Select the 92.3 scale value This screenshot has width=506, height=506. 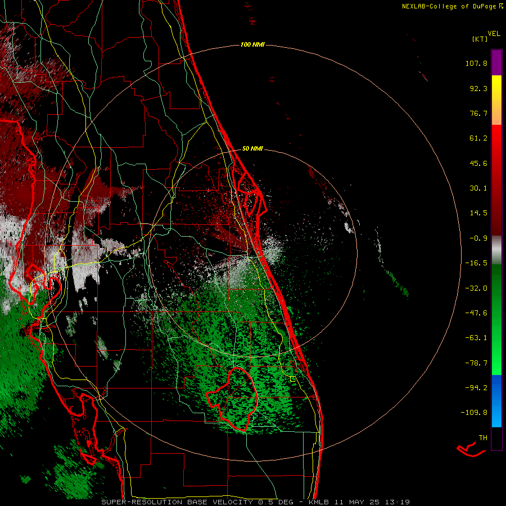[478, 88]
